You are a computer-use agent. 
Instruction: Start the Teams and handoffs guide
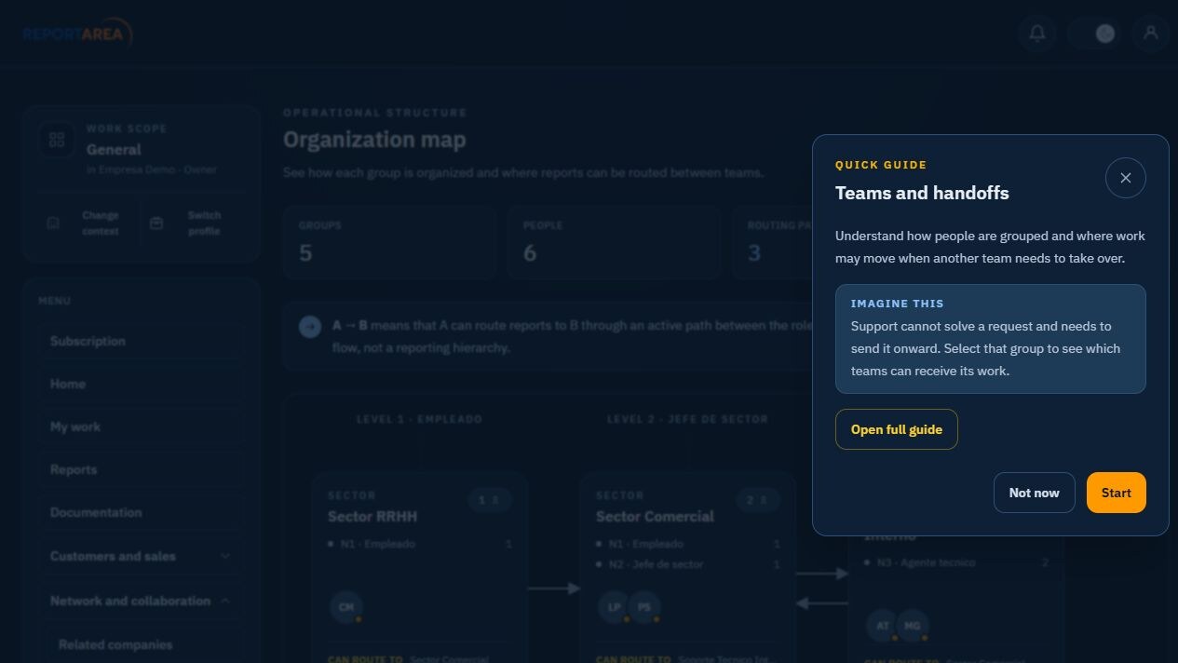1116,493
